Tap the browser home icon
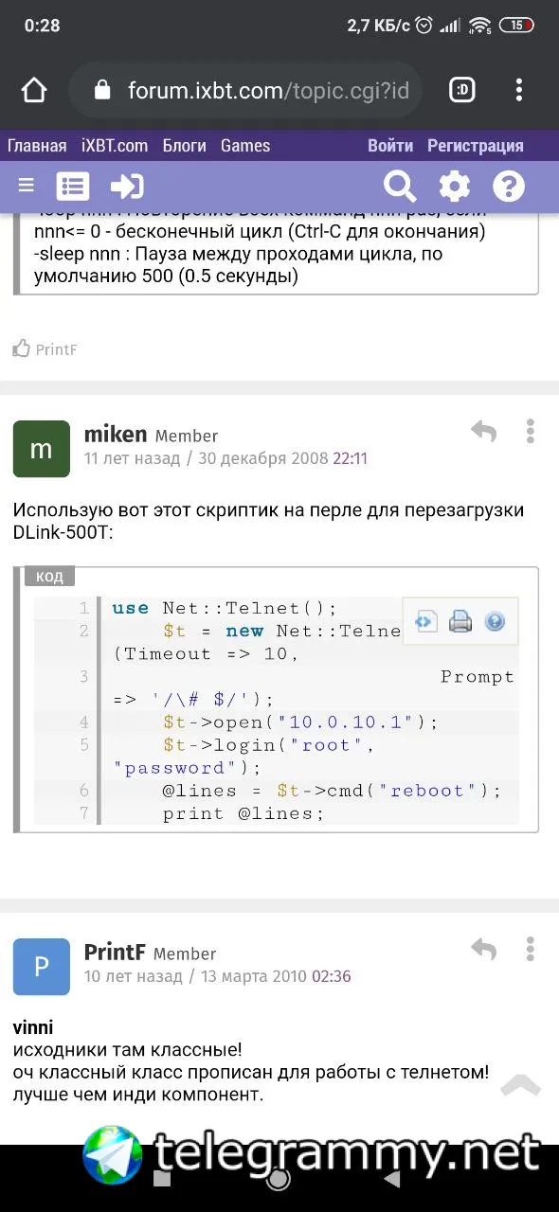559x1212 pixels. (34, 90)
